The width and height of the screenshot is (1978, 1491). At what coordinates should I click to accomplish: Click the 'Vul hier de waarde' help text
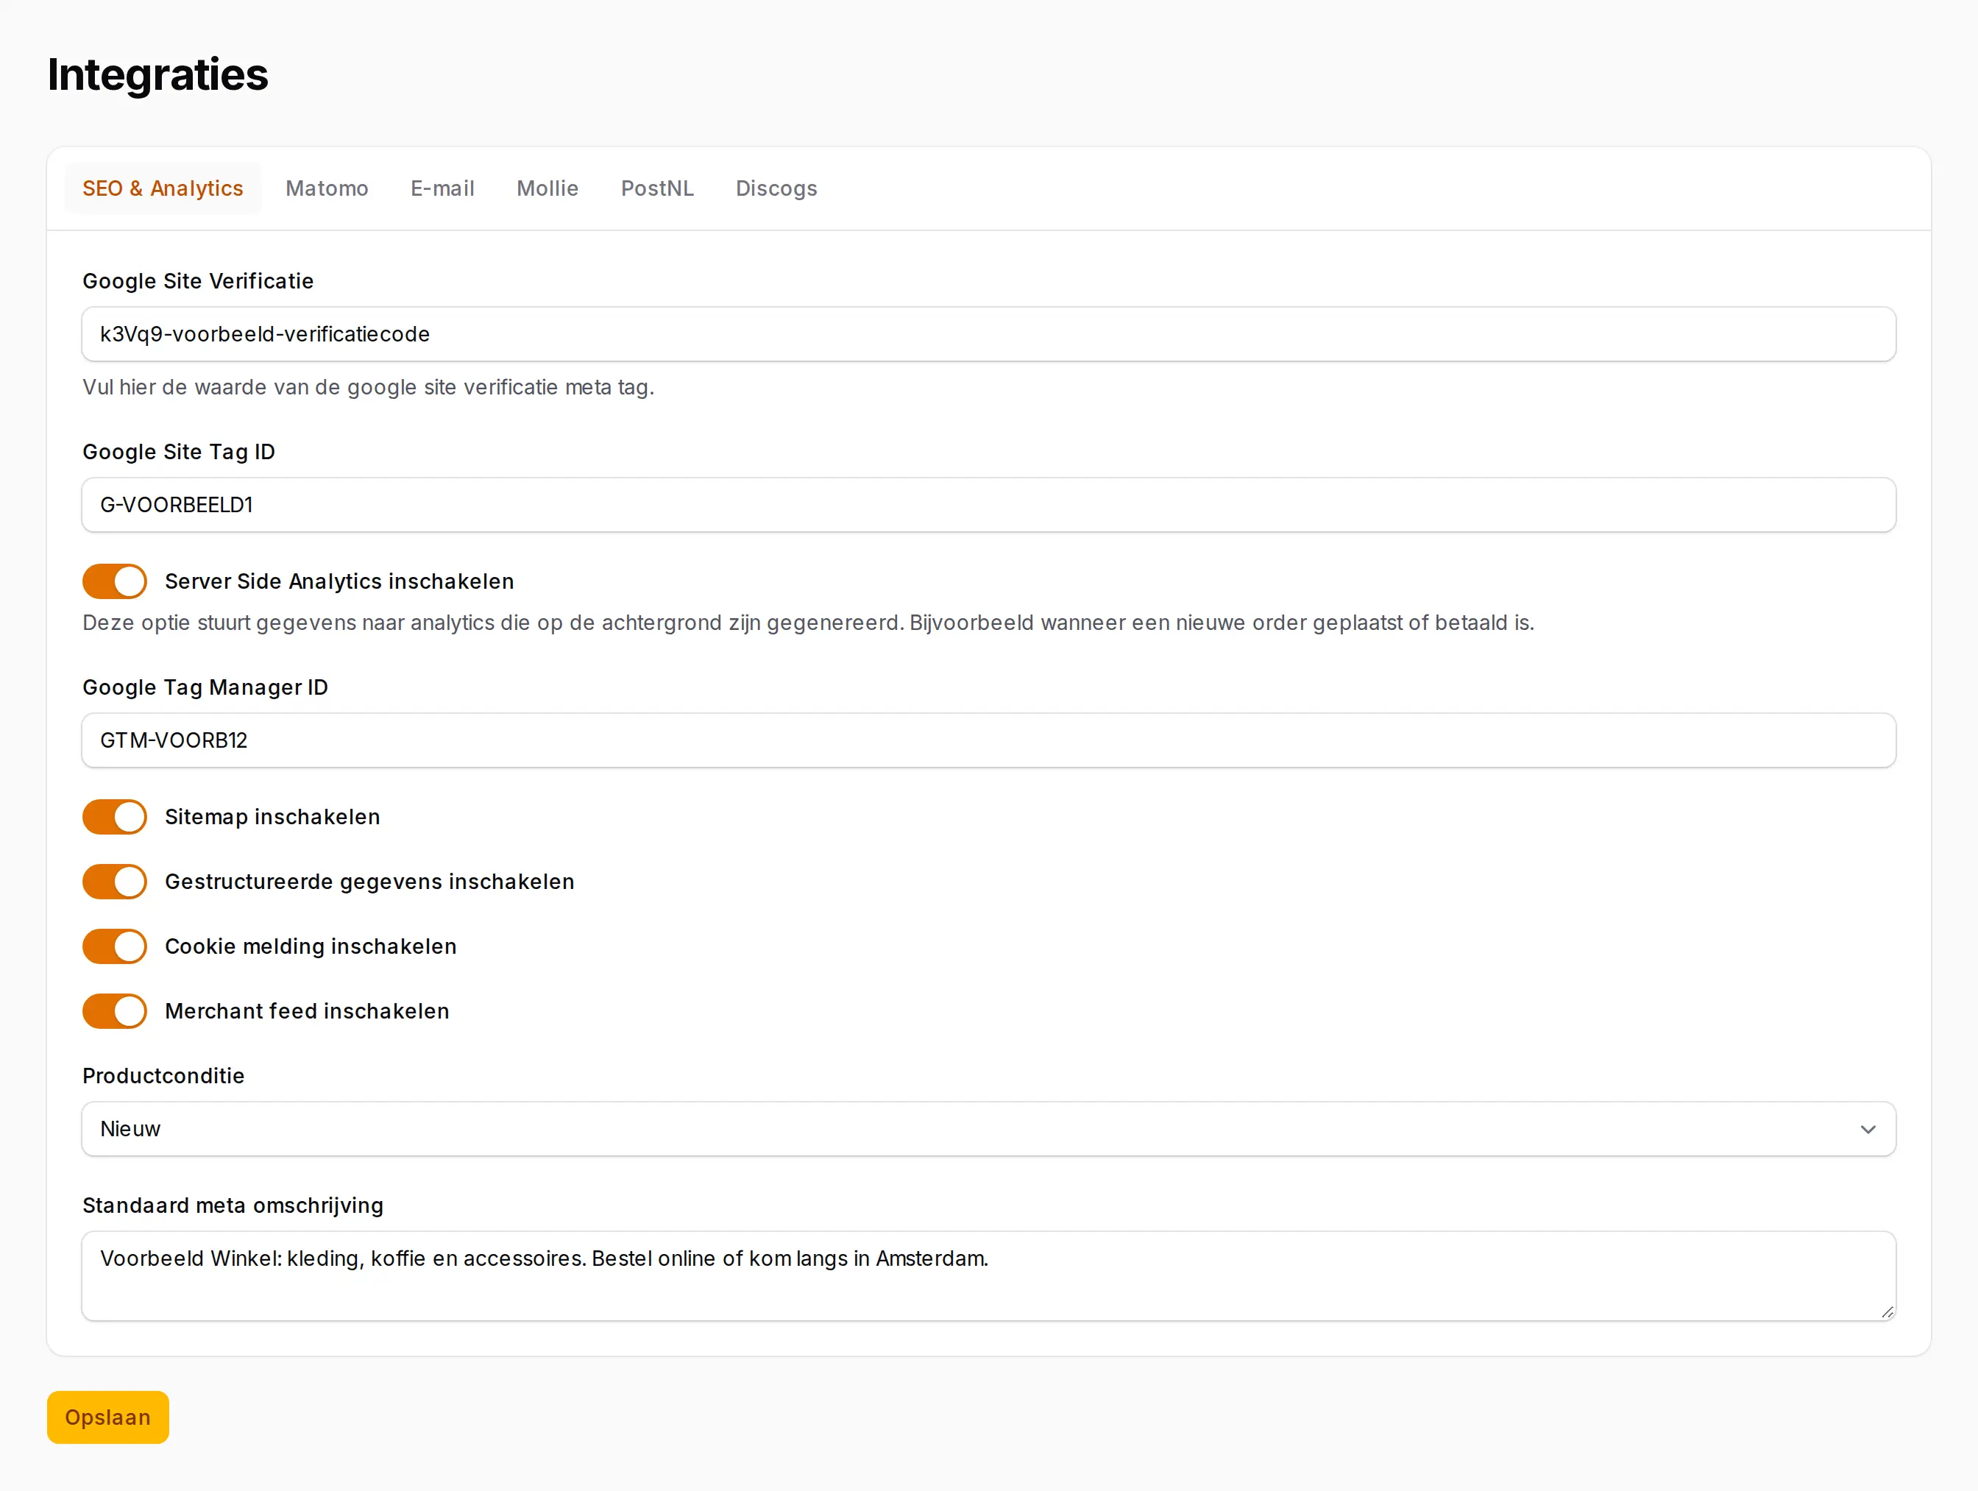[x=369, y=387]
